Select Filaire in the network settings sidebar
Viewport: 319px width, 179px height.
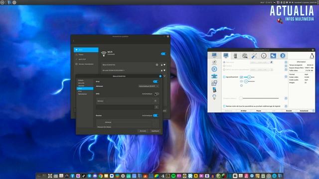coord(86,55)
